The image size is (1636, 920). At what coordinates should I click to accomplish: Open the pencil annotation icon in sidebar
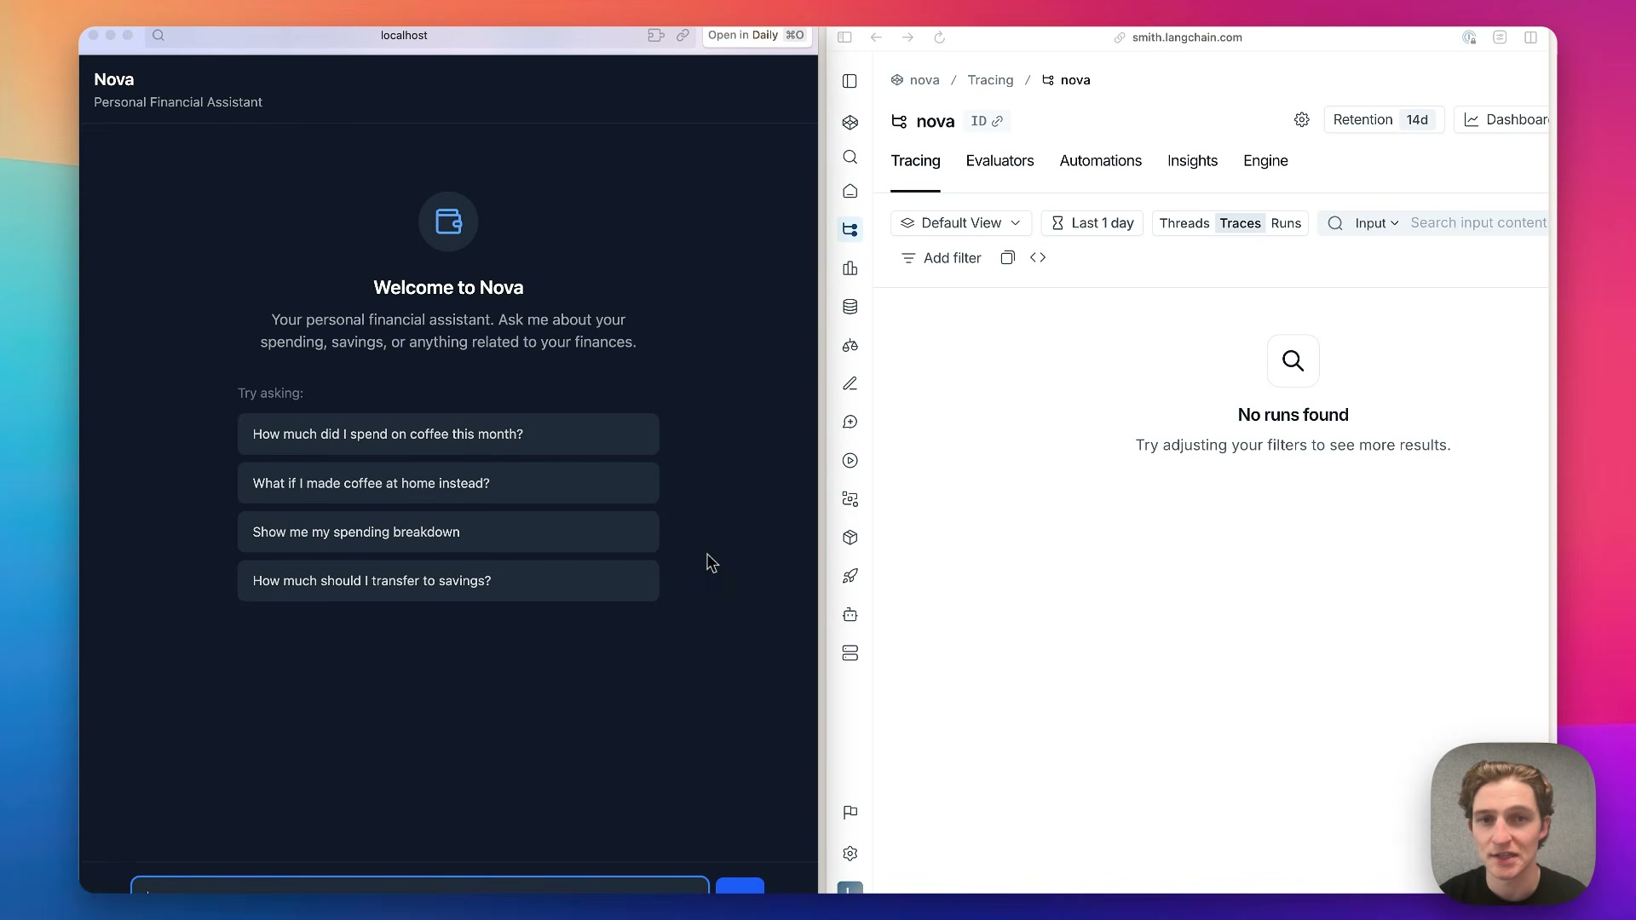click(850, 383)
